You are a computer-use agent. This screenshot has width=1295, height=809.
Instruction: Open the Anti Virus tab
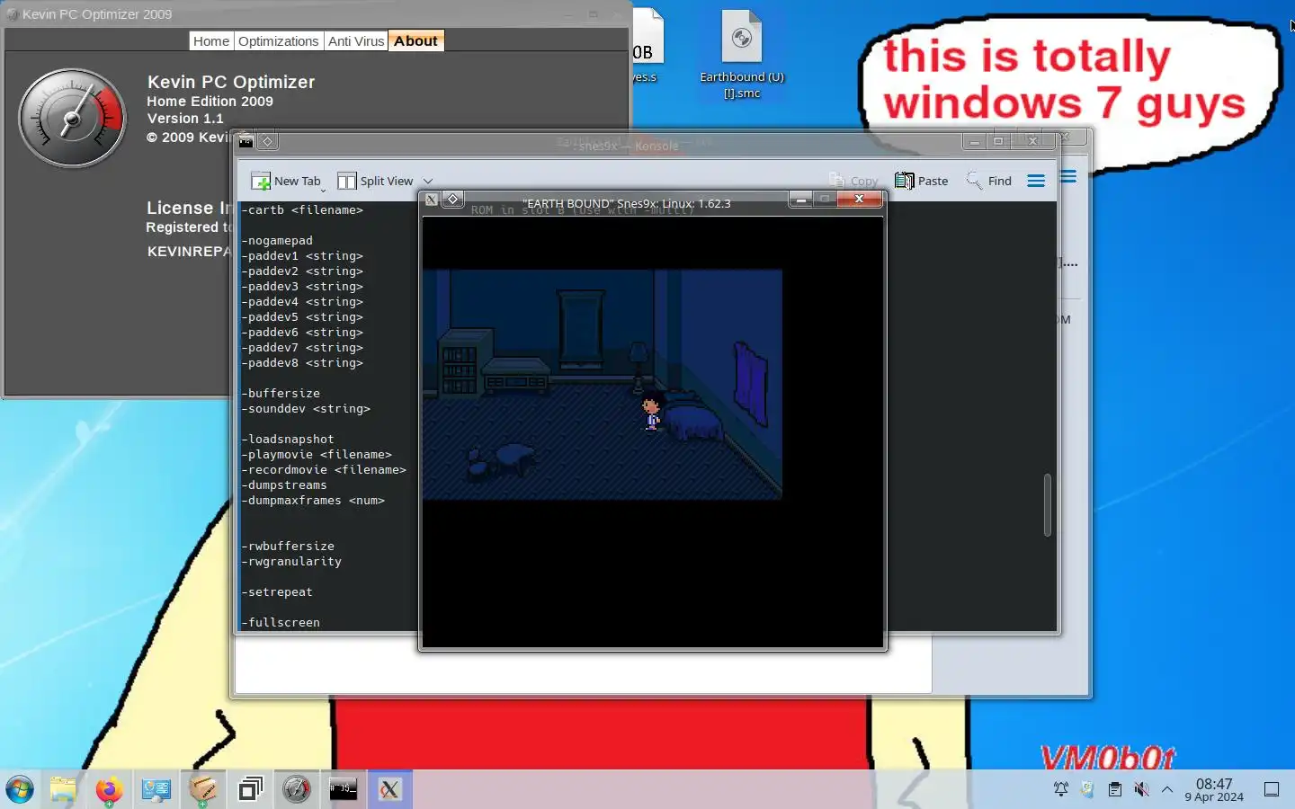356,41
